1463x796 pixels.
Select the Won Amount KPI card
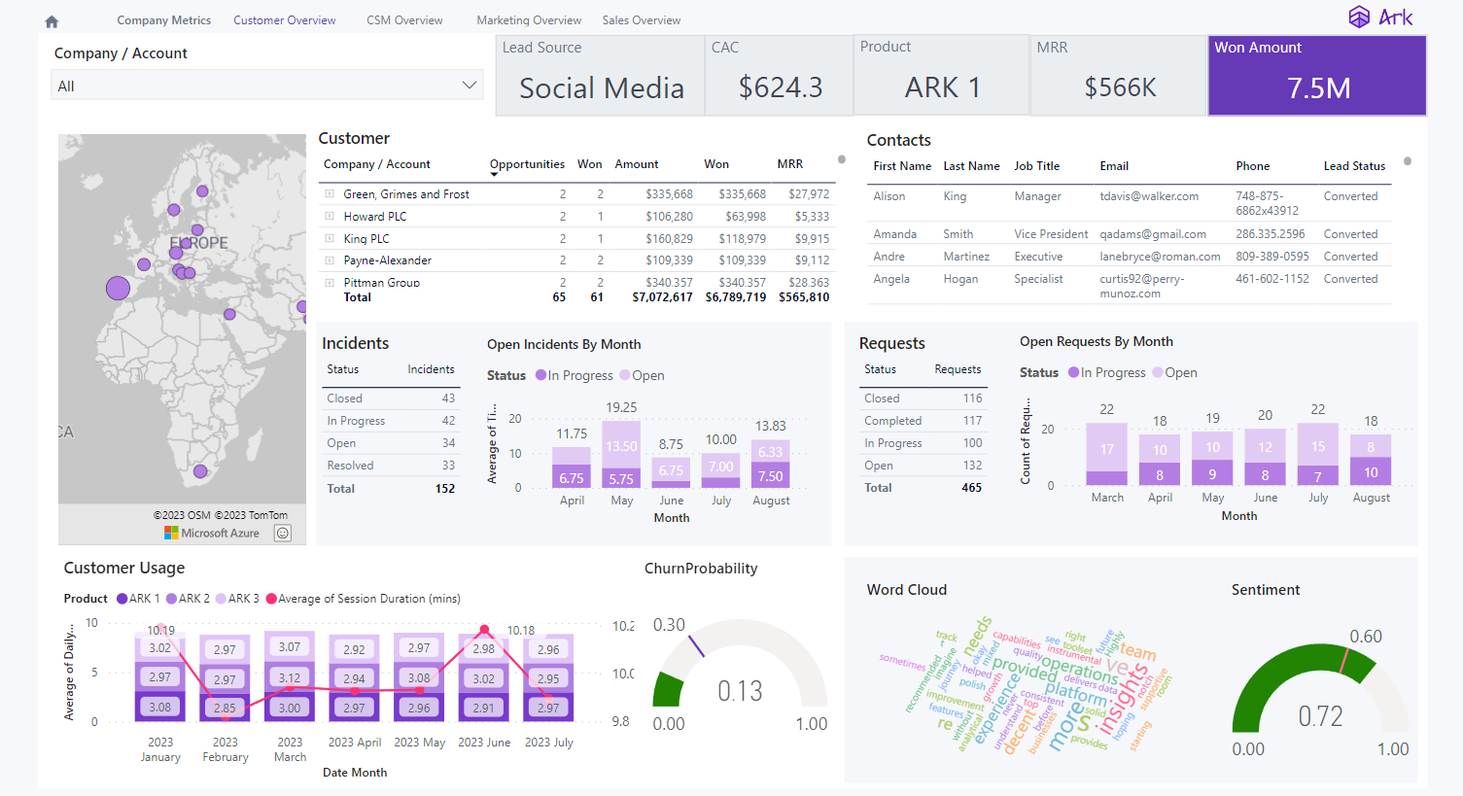pyautogui.click(x=1316, y=75)
